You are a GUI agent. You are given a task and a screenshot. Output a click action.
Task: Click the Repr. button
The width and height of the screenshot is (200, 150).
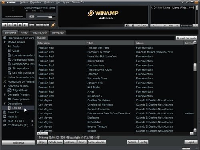42,142
